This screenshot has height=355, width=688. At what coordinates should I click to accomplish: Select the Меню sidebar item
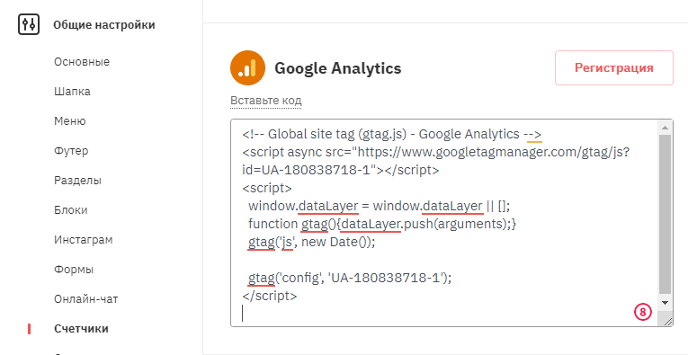[70, 121]
